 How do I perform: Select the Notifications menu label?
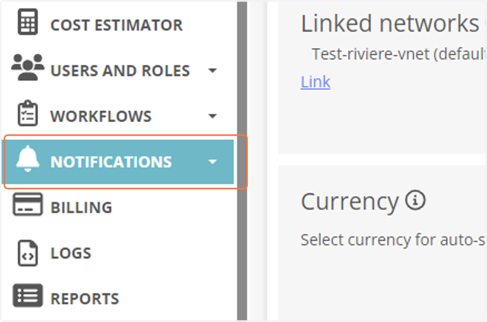click(x=111, y=162)
